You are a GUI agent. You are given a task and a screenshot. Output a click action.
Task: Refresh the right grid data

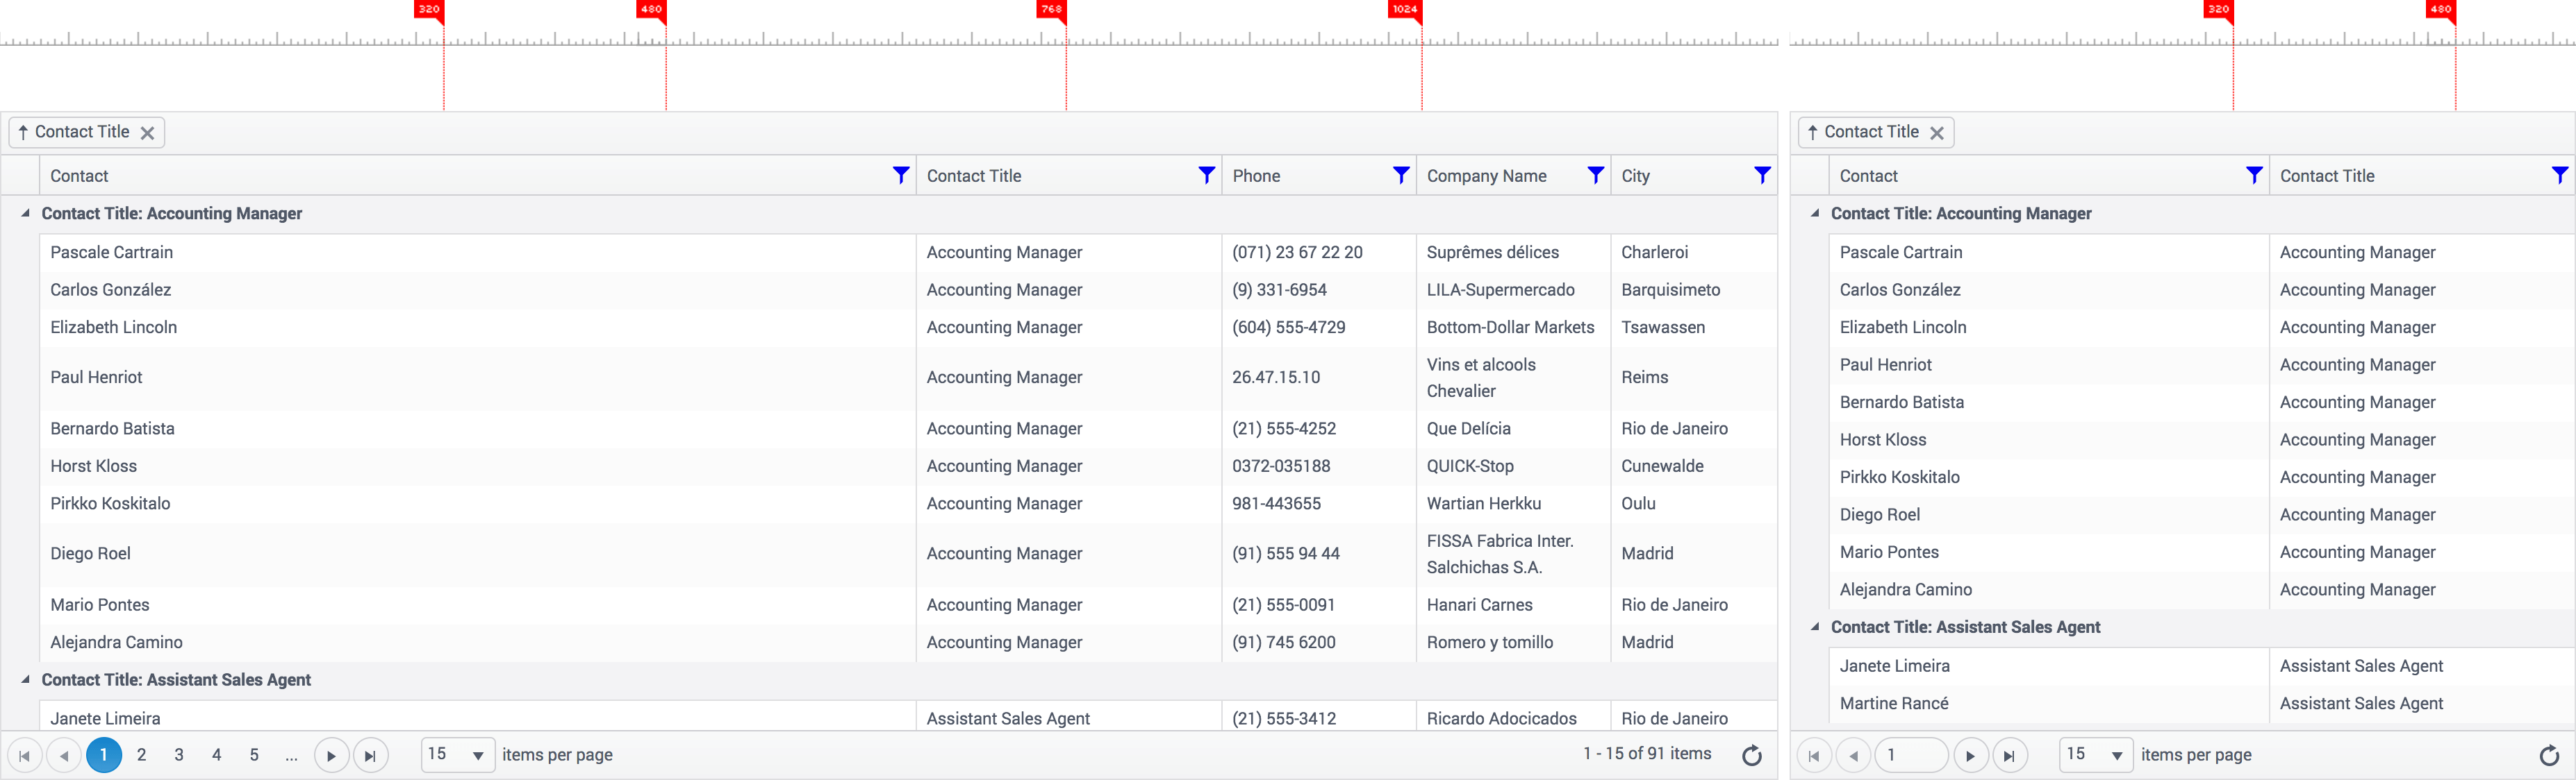point(2549,755)
